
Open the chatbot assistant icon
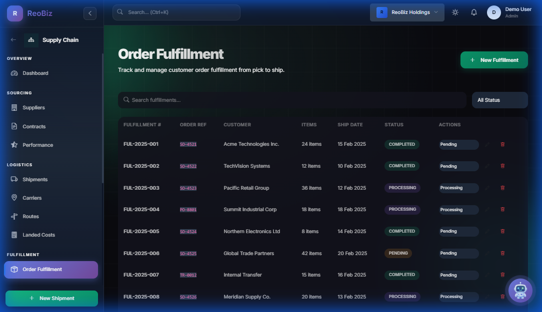click(x=520, y=290)
